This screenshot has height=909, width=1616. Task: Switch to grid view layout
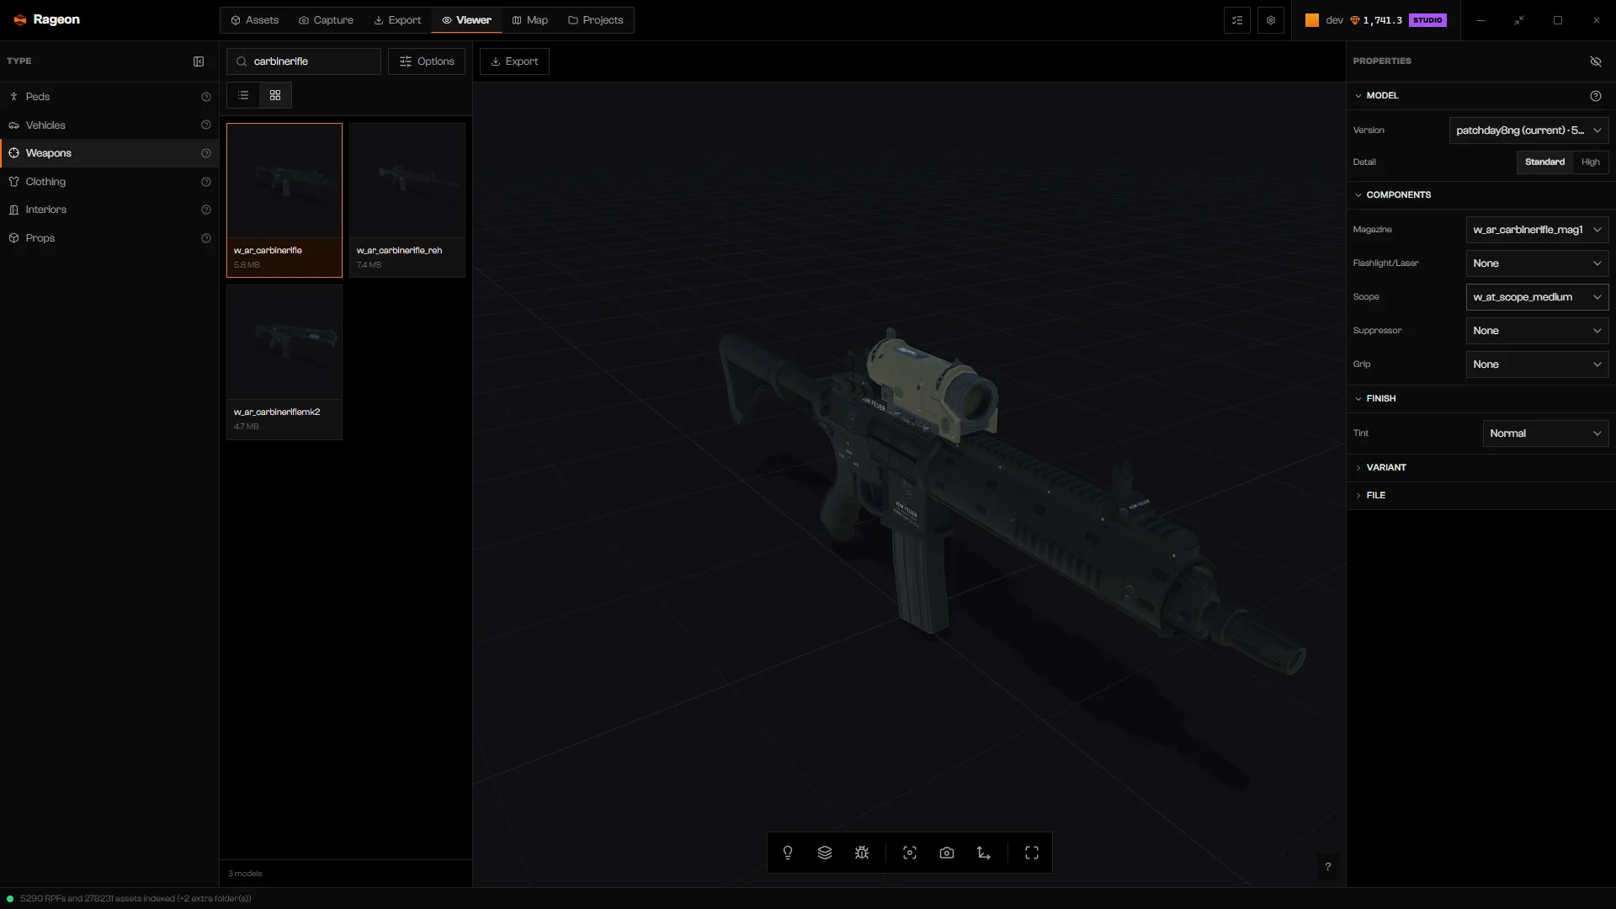275,95
